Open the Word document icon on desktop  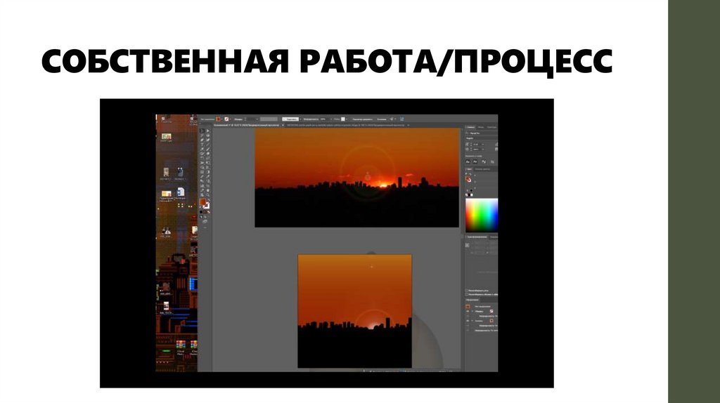pos(181,192)
